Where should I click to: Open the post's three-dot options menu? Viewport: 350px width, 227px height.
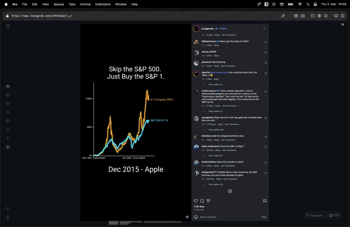[x=264, y=29]
